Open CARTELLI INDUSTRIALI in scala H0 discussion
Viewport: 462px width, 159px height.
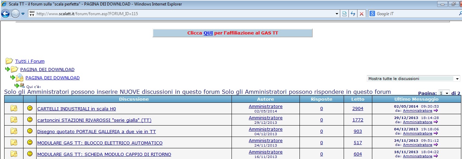tap(77, 109)
